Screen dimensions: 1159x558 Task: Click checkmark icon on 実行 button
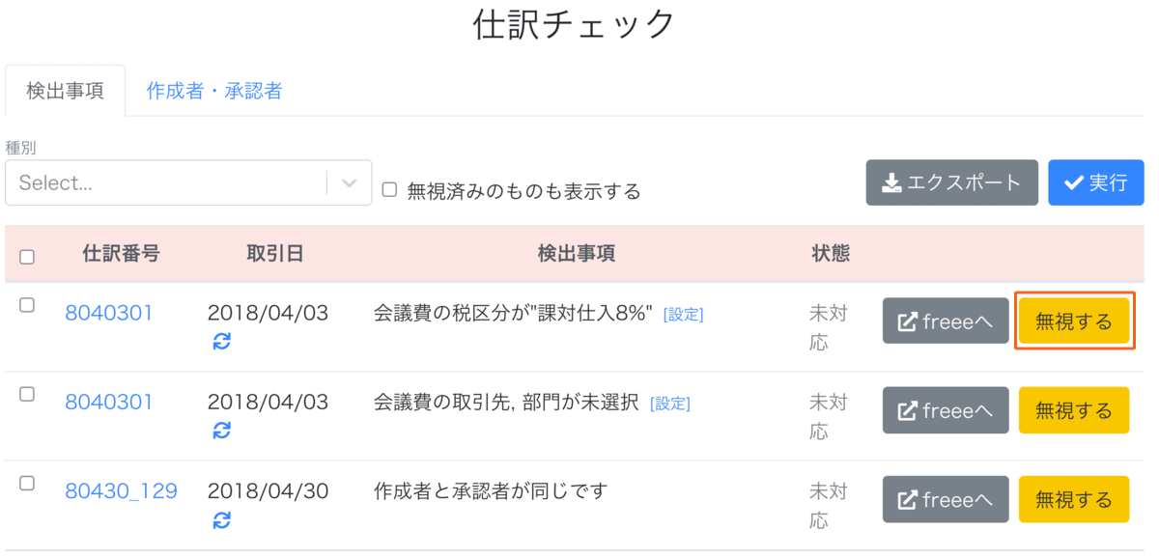tap(1073, 182)
